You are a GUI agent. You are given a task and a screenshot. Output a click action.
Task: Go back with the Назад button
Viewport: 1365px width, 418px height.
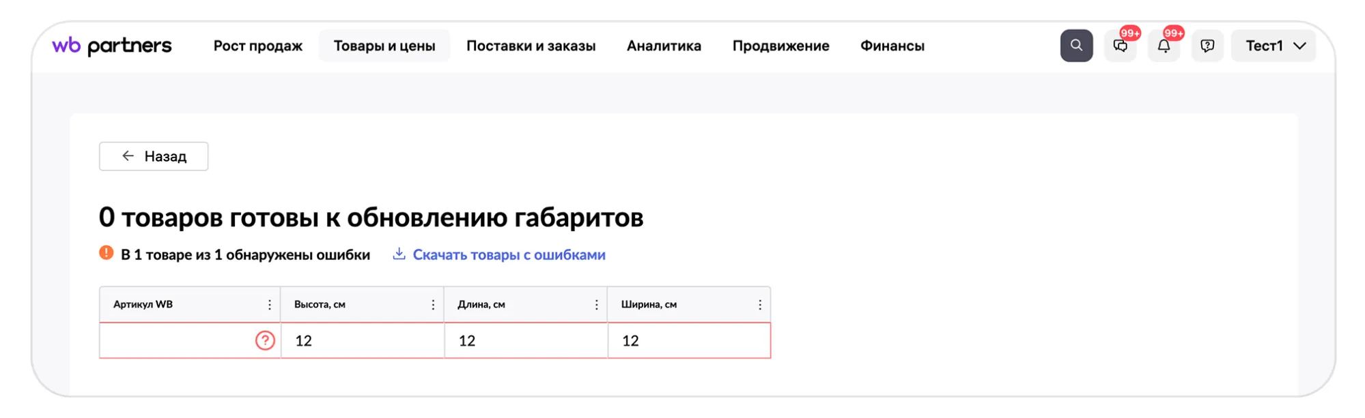(154, 156)
